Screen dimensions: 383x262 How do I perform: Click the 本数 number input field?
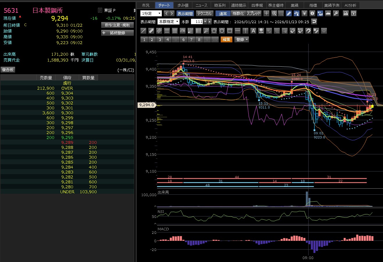[x=197, y=22]
